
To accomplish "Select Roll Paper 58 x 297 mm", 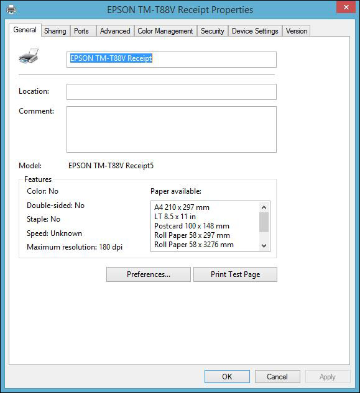I will click(192, 235).
